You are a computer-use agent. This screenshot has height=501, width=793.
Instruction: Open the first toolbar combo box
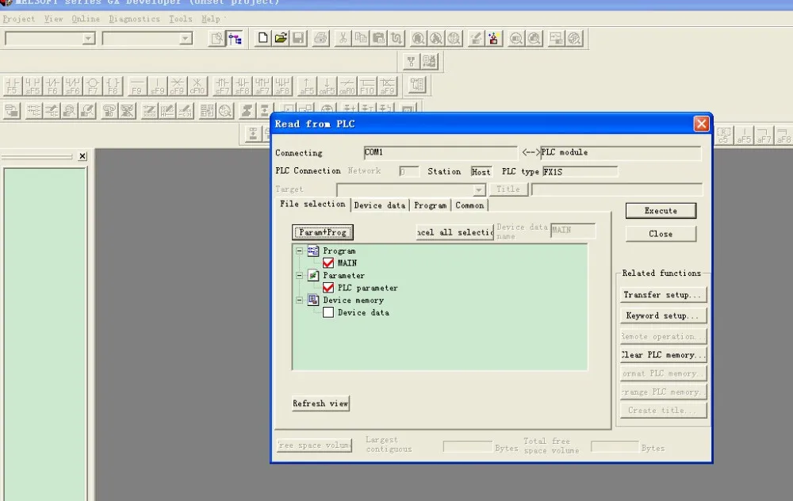(89, 38)
